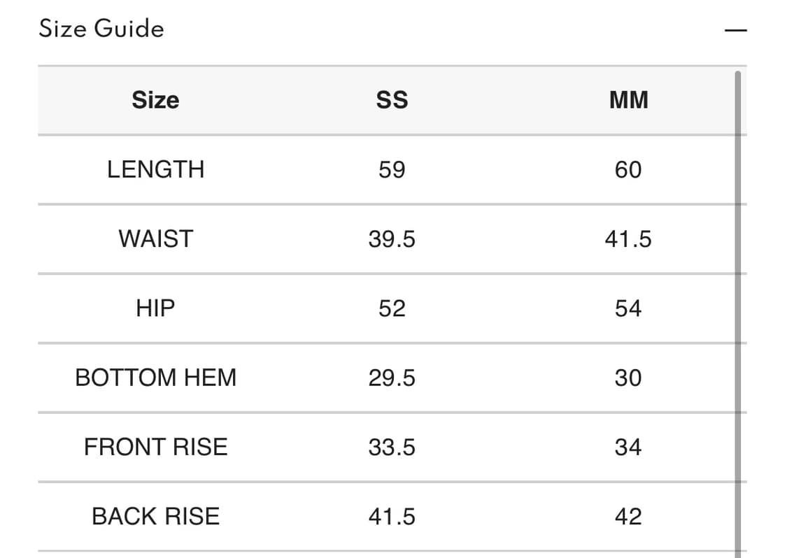Select SS bottom hem value 29.5

(392, 378)
